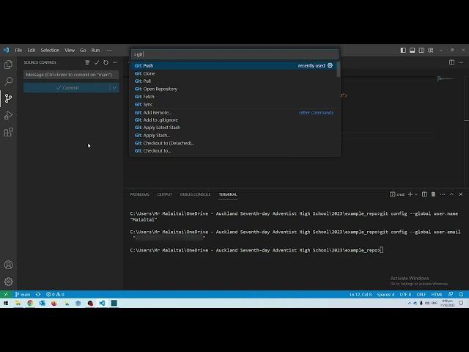Toggle the primary side bar layout icon

pyautogui.click(x=403, y=51)
